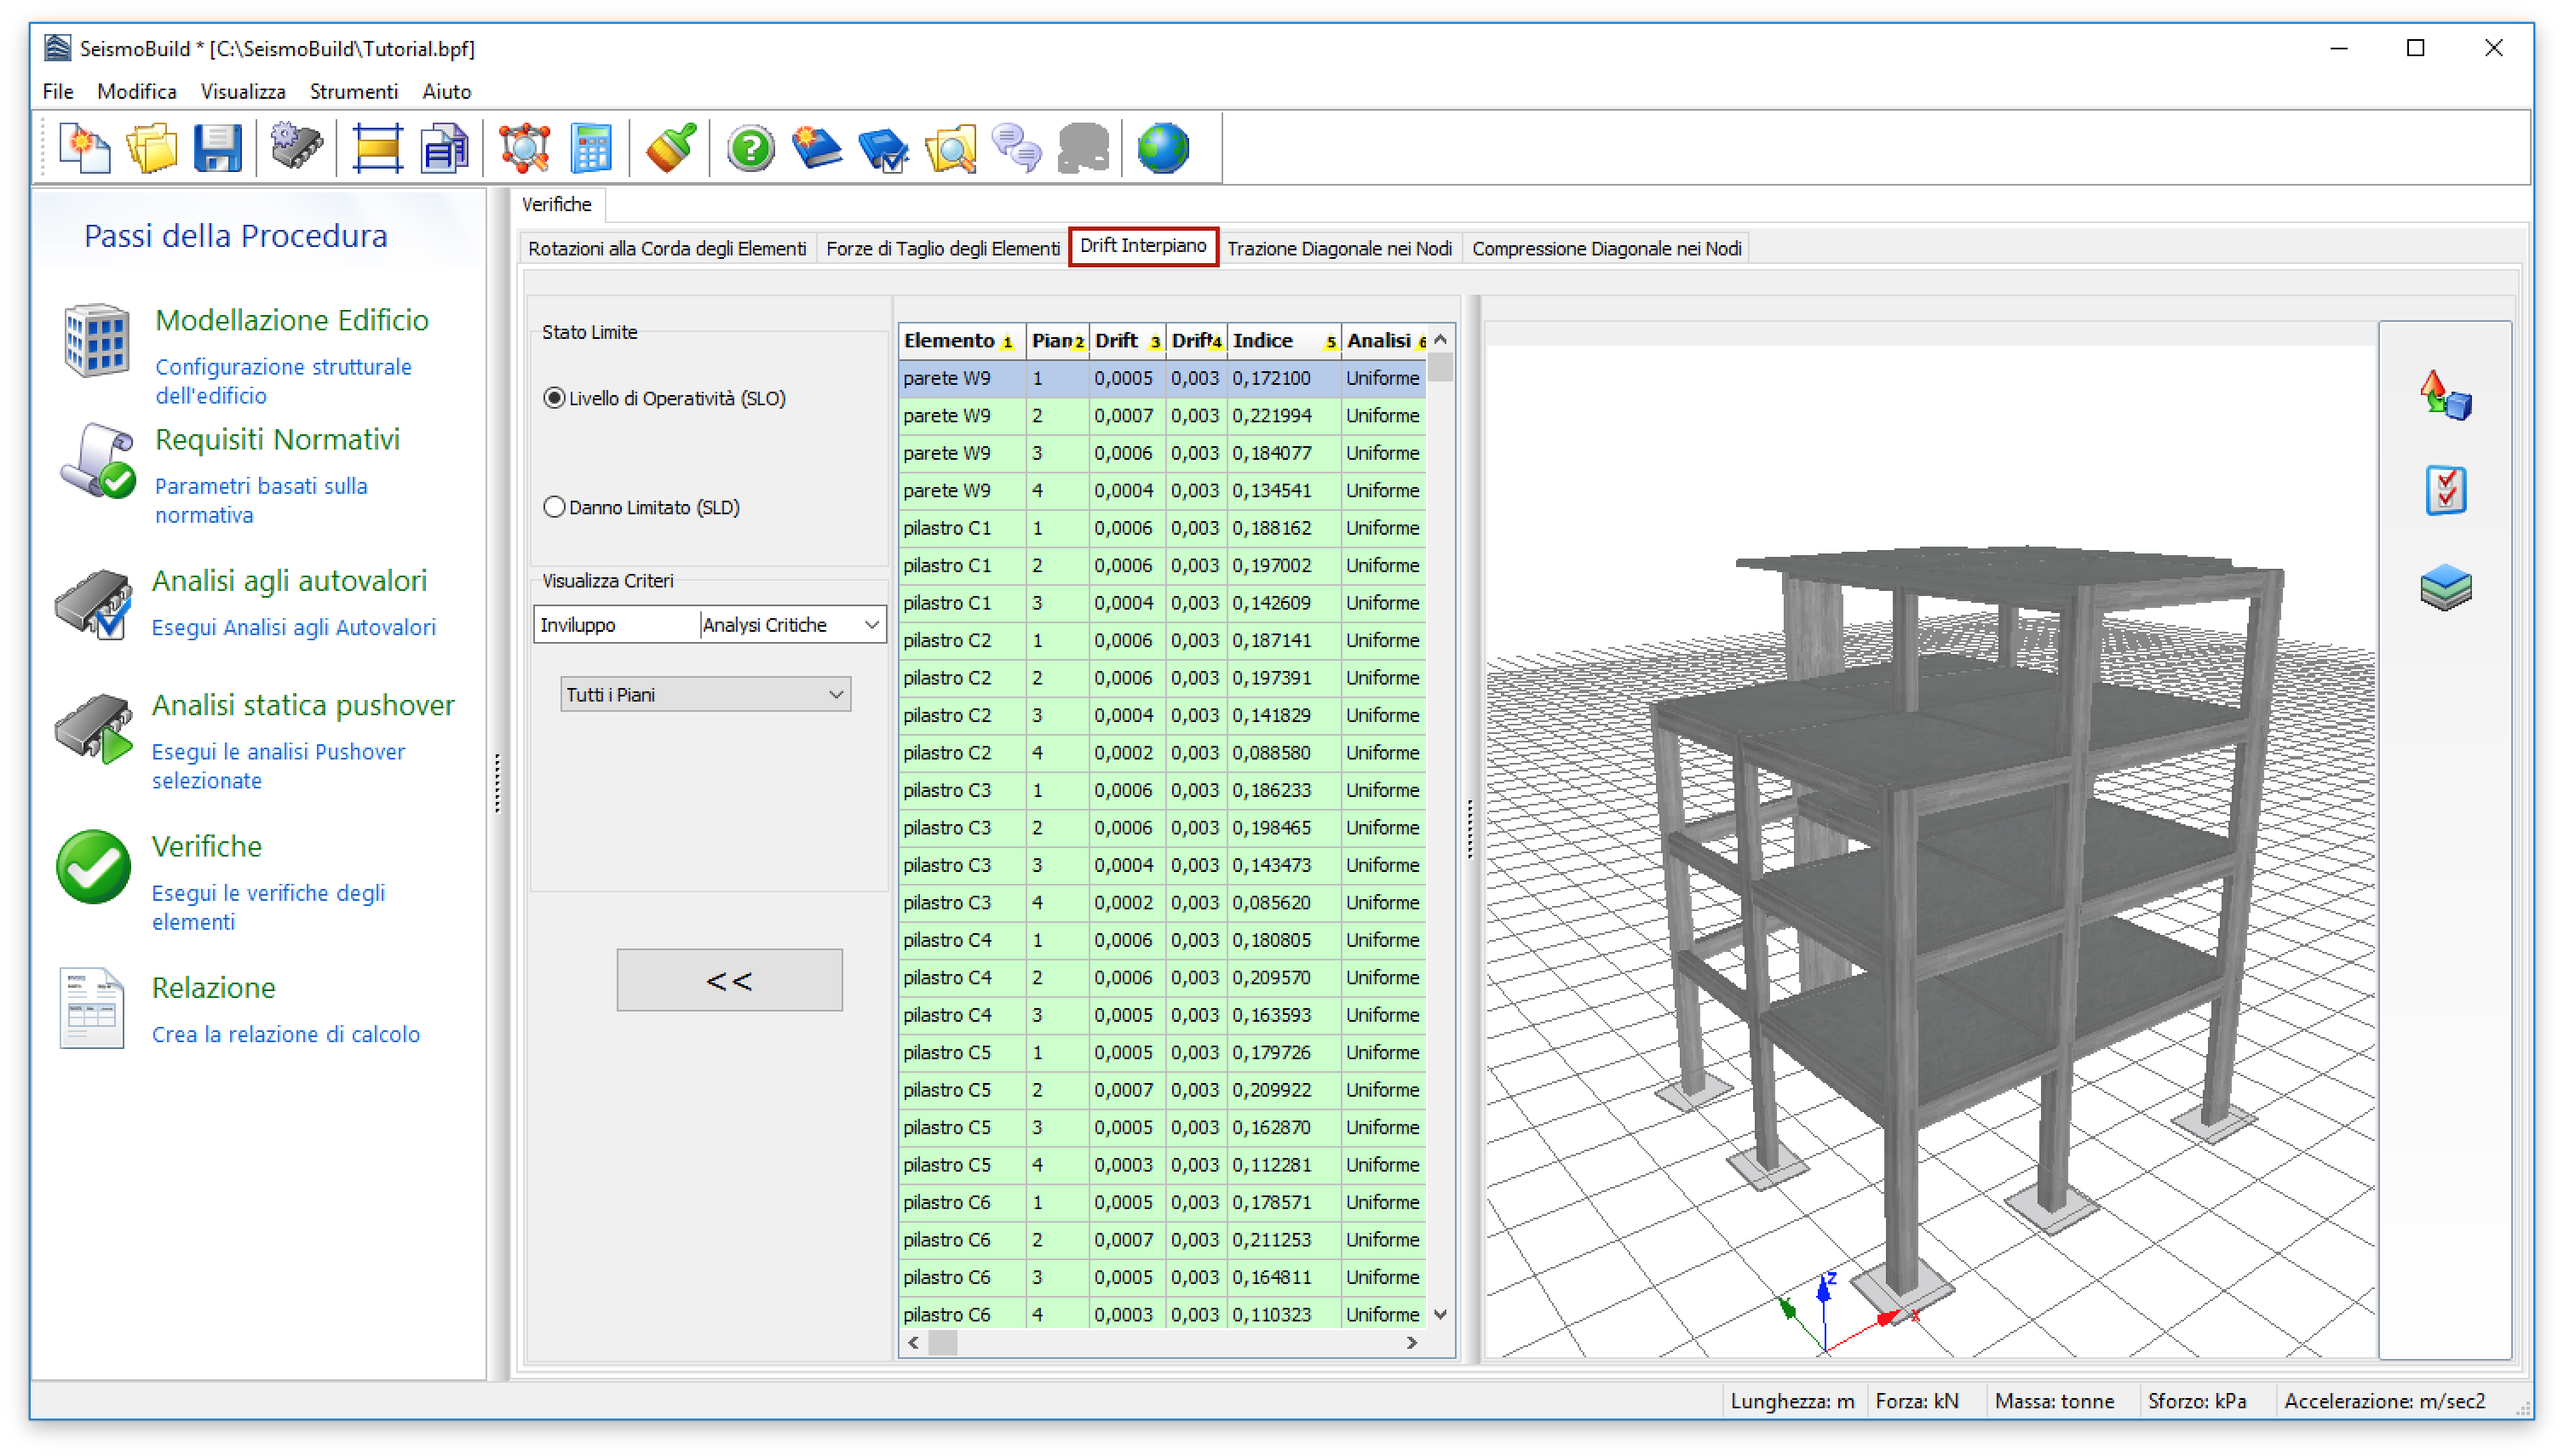
Task: Open the Strumenti menu
Action: (354, 91)
